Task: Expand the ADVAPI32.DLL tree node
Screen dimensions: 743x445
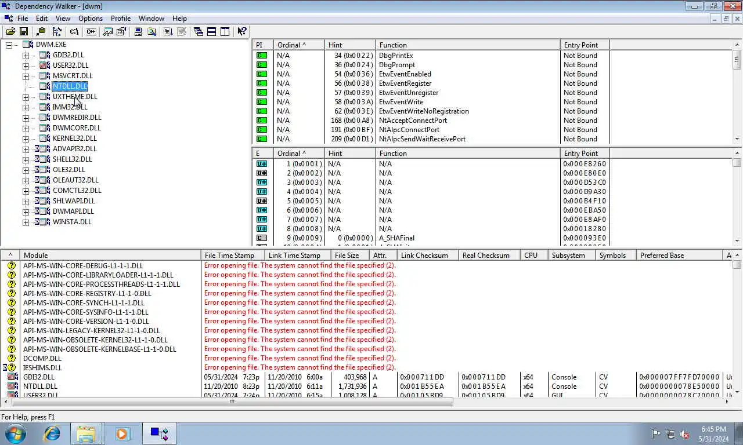Action: [x=26, y=149]
